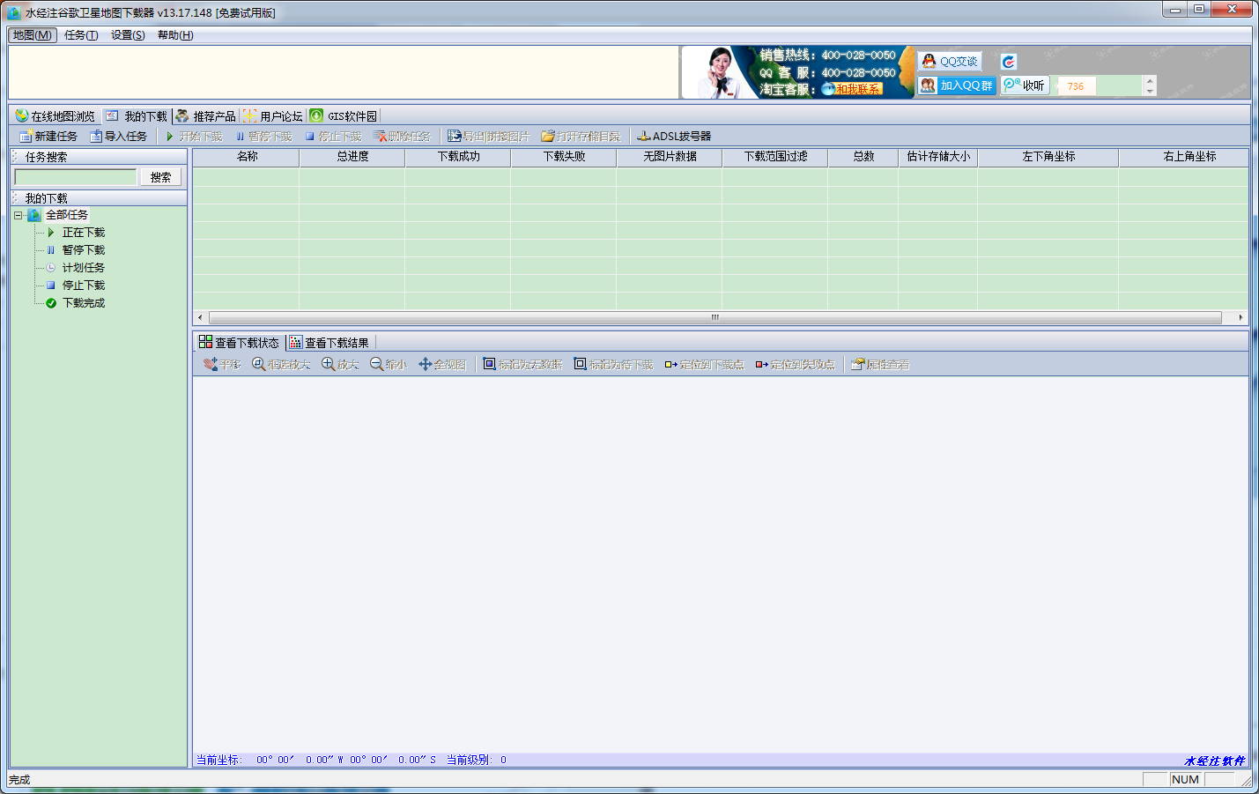Click the 删除任务 delete task icon
1259x794 pixels.
click(x=380, y=137)
